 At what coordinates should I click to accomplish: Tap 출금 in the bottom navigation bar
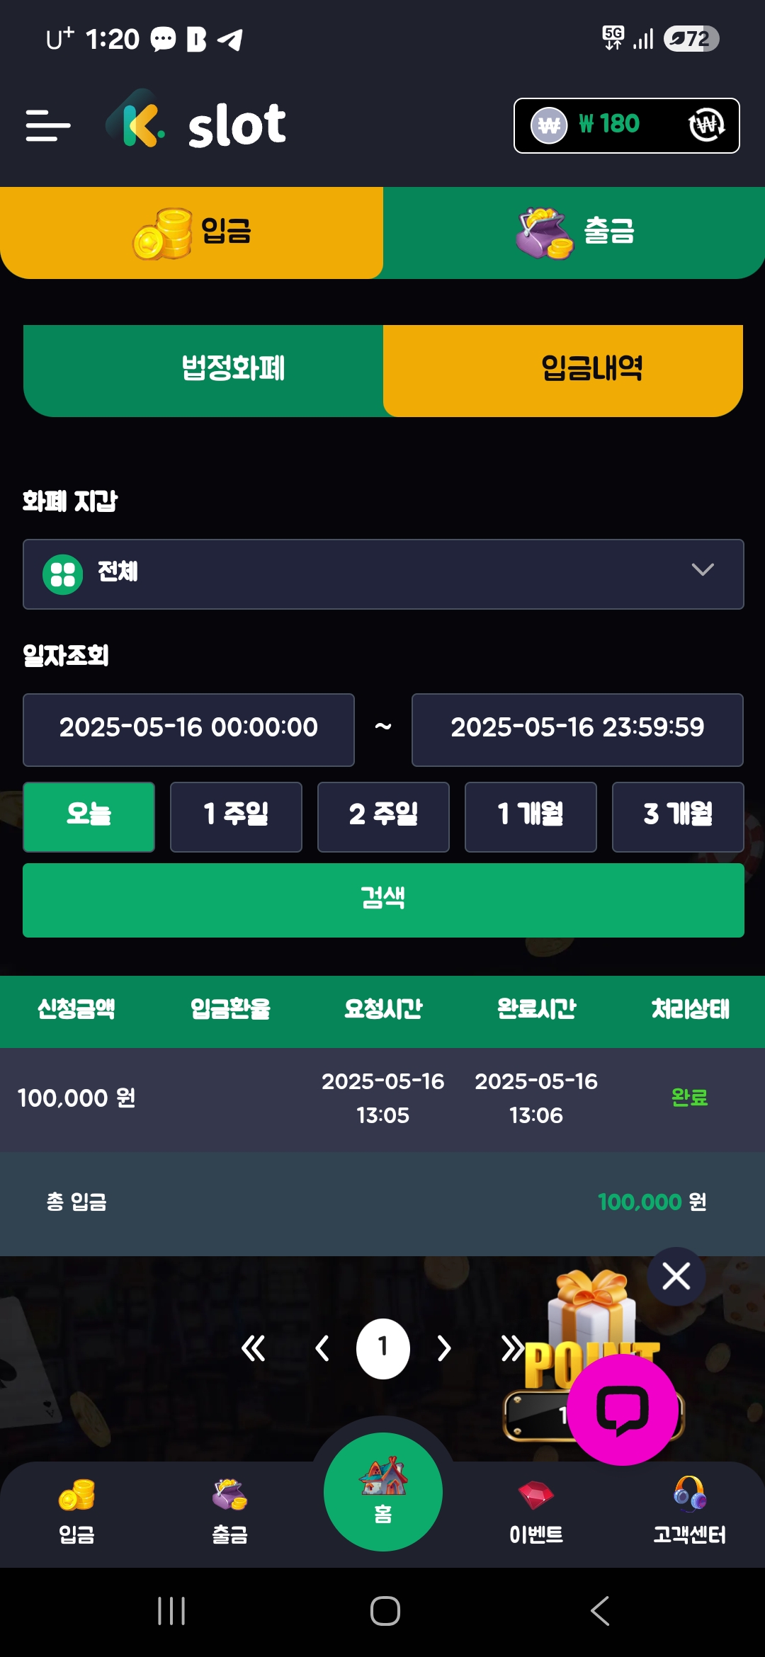coord(229,1512)
